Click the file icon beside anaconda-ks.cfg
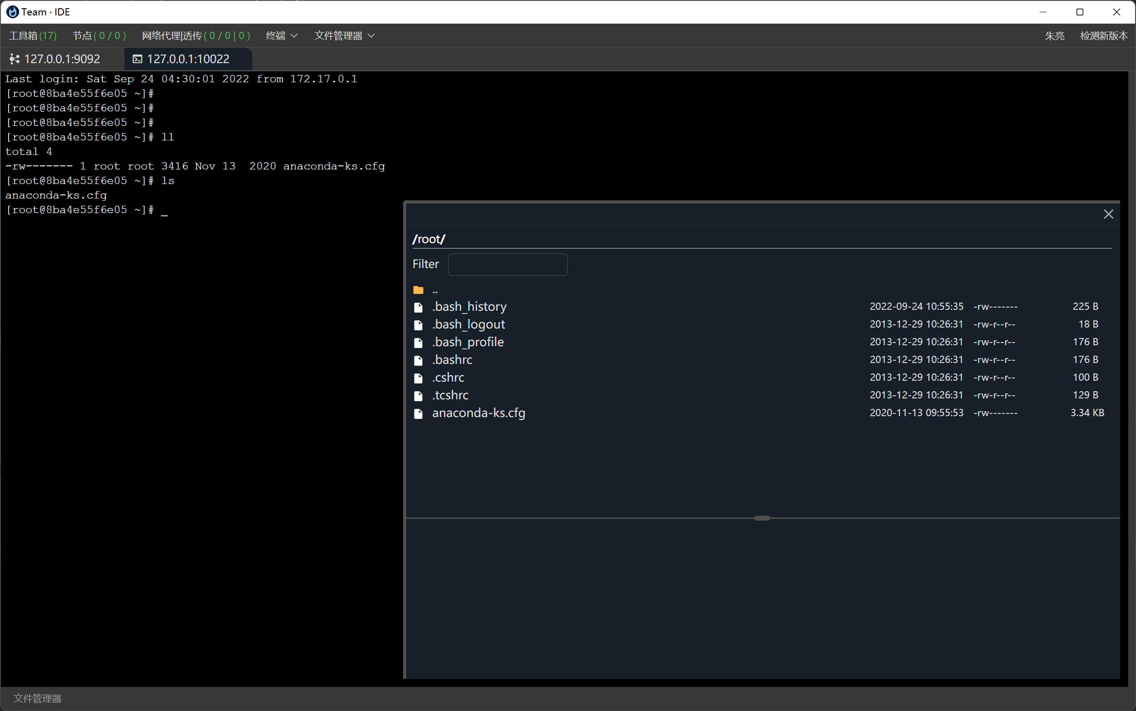Image resolution: width=1136 pixels, height=711 pixels. point(419,413)
